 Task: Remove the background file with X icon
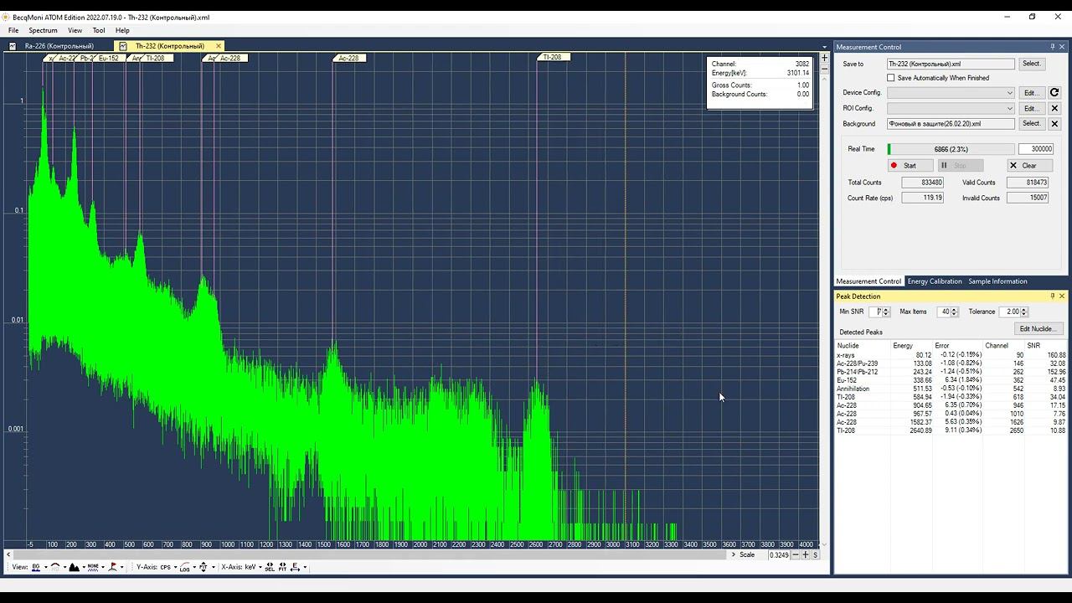pyautogui.click(x=1054, y=124)
